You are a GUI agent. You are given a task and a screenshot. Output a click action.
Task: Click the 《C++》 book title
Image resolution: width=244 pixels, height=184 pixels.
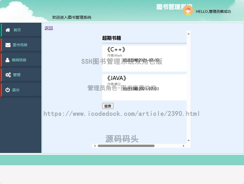click(116, 50)
